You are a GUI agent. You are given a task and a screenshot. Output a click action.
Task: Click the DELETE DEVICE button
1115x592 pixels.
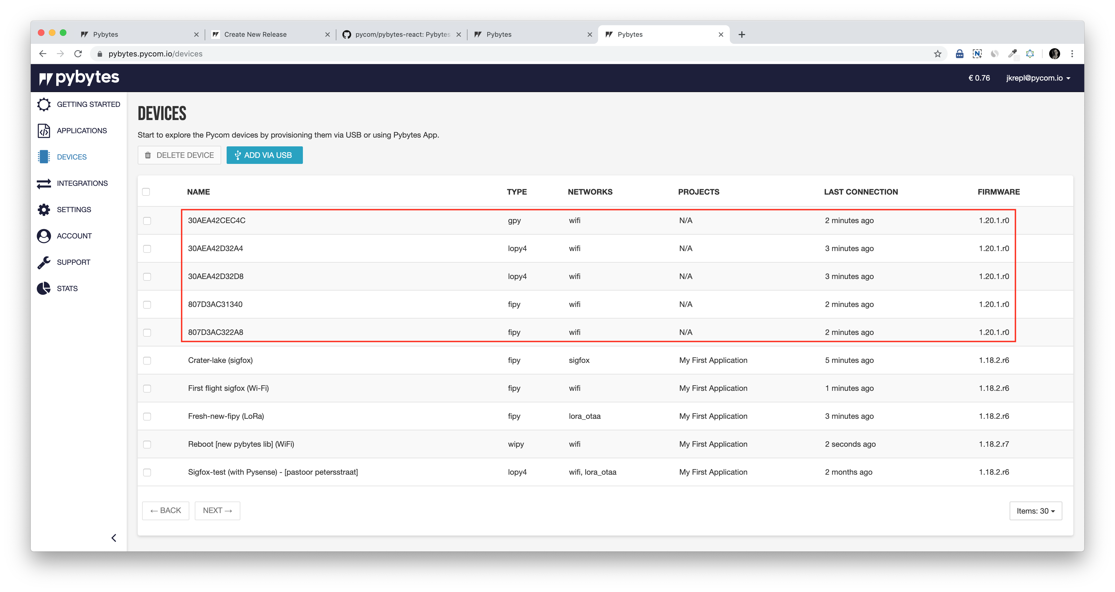click(x=179, y=155)
